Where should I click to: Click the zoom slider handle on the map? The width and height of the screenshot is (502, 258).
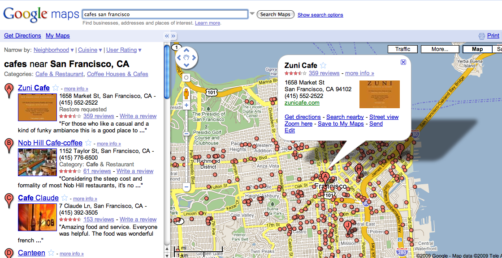click(186, 133)
